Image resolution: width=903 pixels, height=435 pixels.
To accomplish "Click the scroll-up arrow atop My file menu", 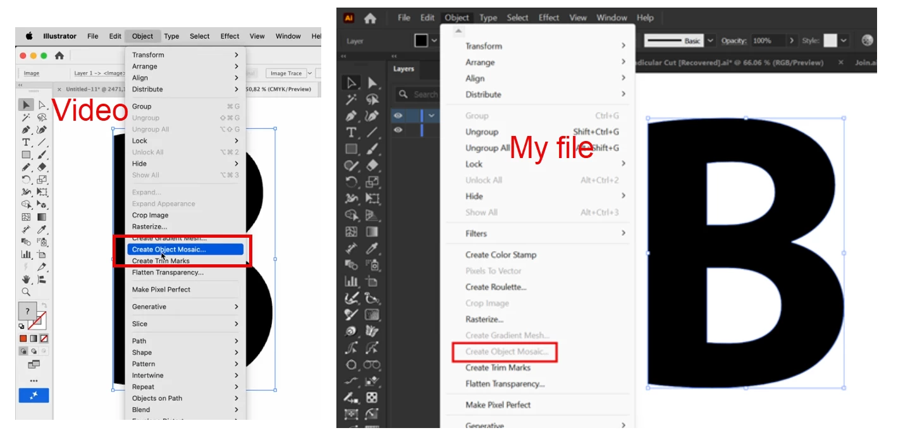I will tap(458, 30).
